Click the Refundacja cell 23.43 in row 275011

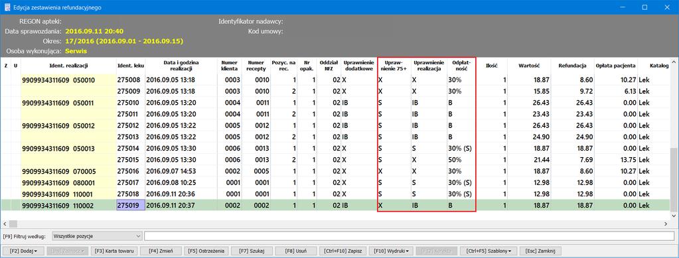(573, 114)
